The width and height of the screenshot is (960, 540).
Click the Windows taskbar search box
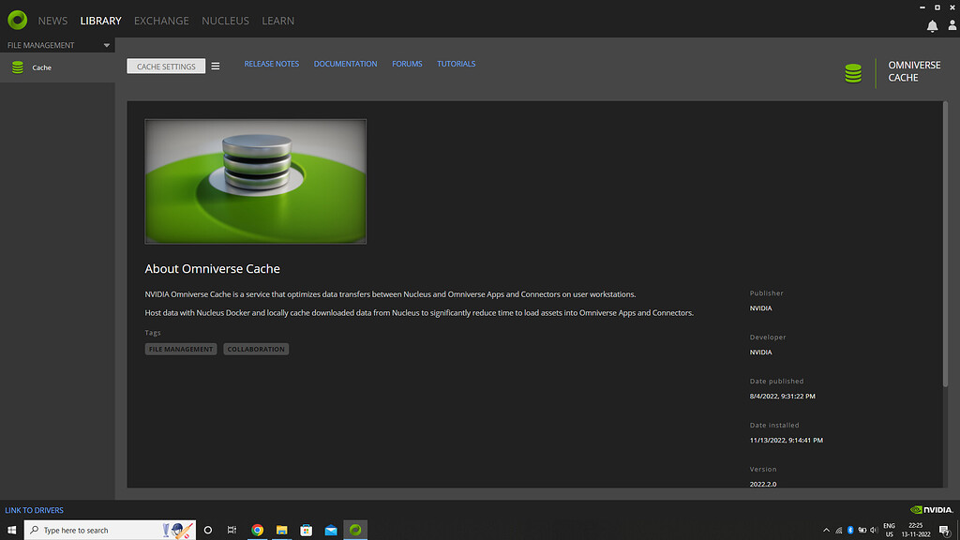coord(111,531)
